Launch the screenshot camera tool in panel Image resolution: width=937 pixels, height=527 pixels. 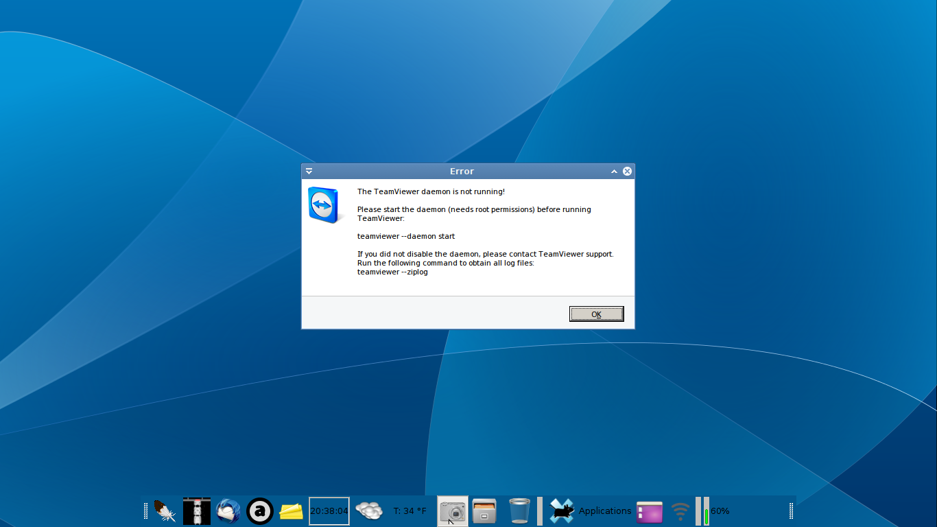(x=453, y=511)
